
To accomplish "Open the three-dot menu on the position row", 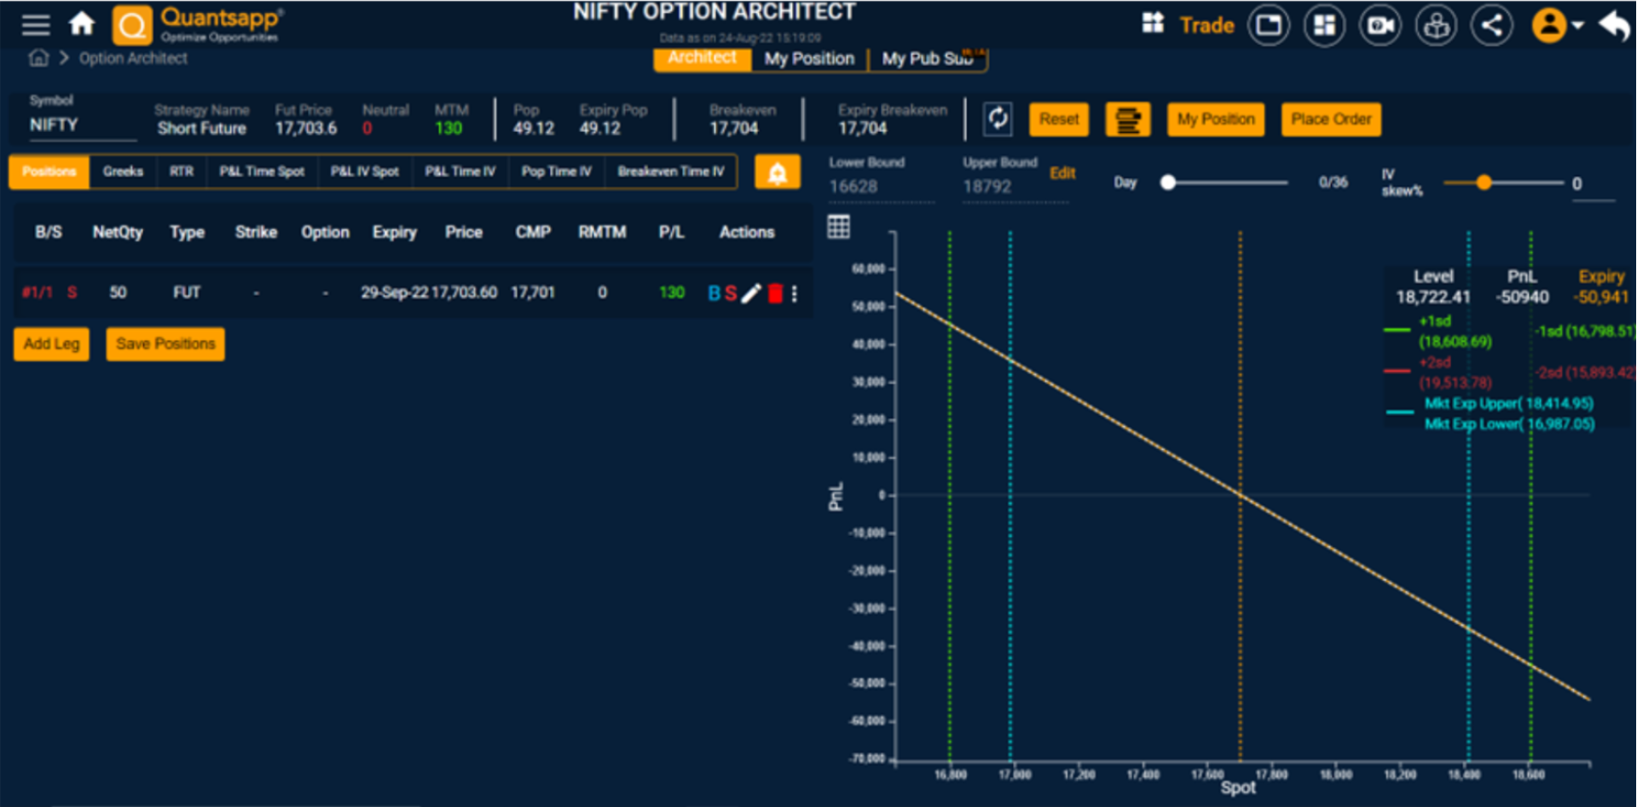I will [x=794, y=293].
